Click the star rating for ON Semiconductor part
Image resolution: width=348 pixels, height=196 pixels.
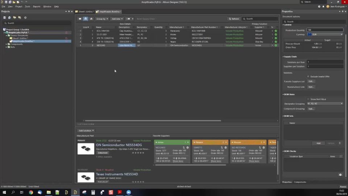(138, 153)
